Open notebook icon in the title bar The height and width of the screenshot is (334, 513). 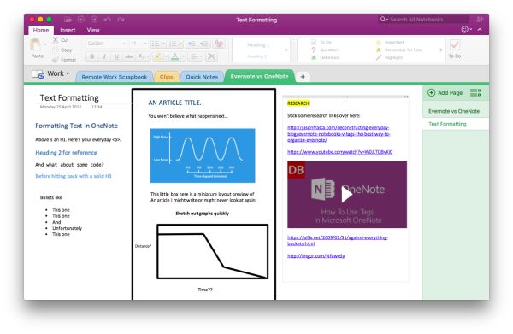pos(68,20)
